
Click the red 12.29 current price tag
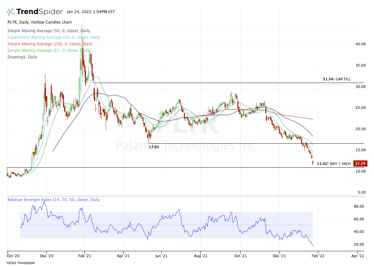coord(359,163)
